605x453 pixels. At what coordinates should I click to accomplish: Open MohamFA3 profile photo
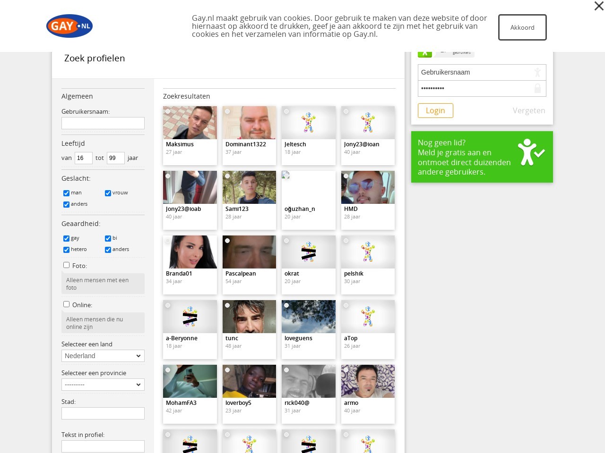coord(190,381)
